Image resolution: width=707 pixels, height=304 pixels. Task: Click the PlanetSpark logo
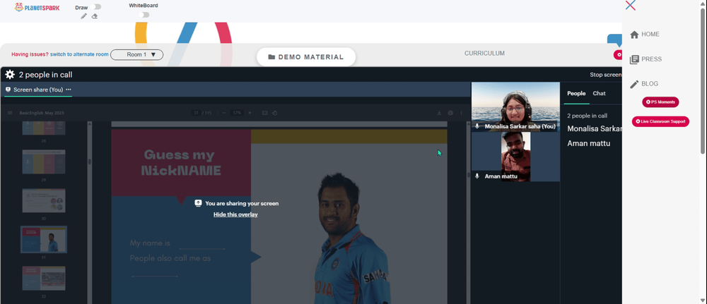pyautogui.click(x=37, y=7)
